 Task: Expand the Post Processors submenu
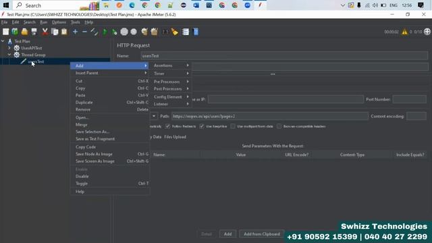coord(171,88)
